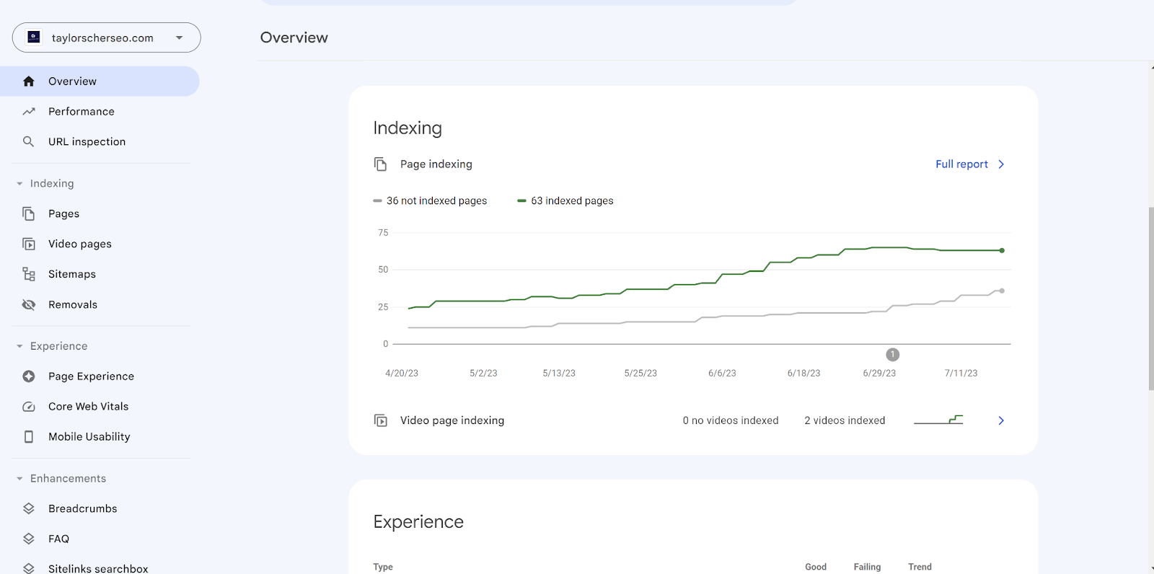1154x574 pixels.
Task: Click the Video page indexing icon
Action: pyautogui.click(x=381, y=420)
